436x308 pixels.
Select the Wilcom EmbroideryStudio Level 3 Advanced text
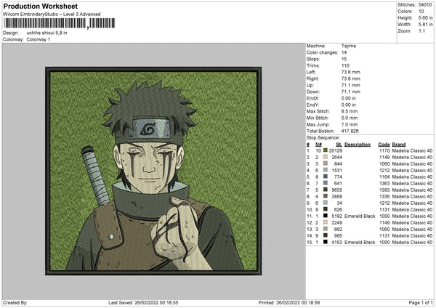[x=52, y=15]
